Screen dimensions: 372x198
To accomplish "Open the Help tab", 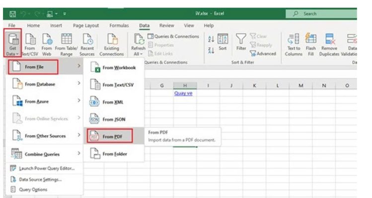I will (209, 26).
